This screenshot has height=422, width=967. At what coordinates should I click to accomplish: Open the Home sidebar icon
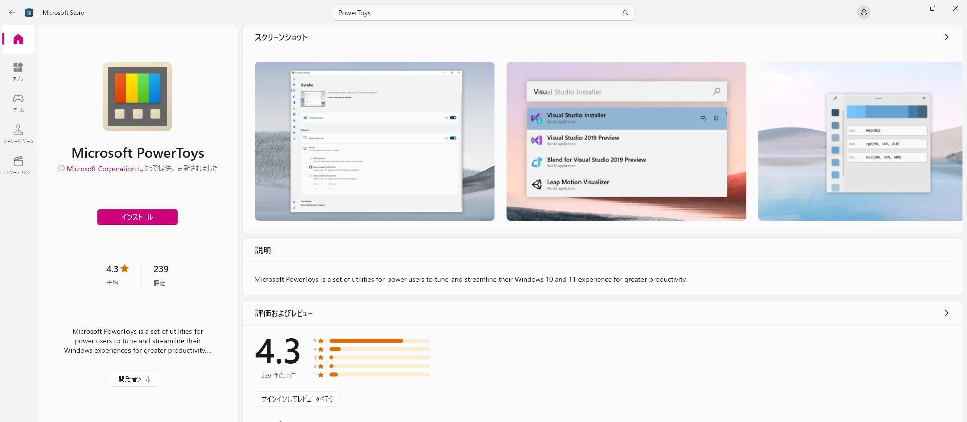tap(18, 39)
